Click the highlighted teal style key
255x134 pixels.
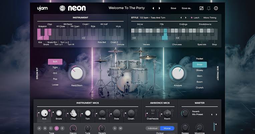pyautogui.click(x=165, y=36)
